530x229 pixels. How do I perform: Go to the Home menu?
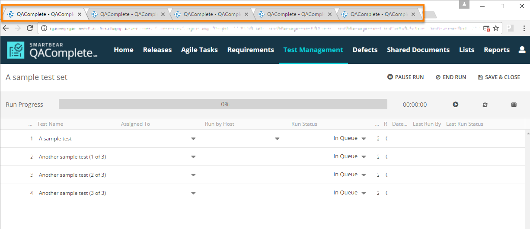124,50
